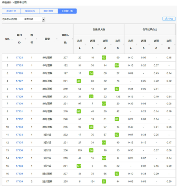Click 答题人数 value 251 in row 7

click(66, 103)
